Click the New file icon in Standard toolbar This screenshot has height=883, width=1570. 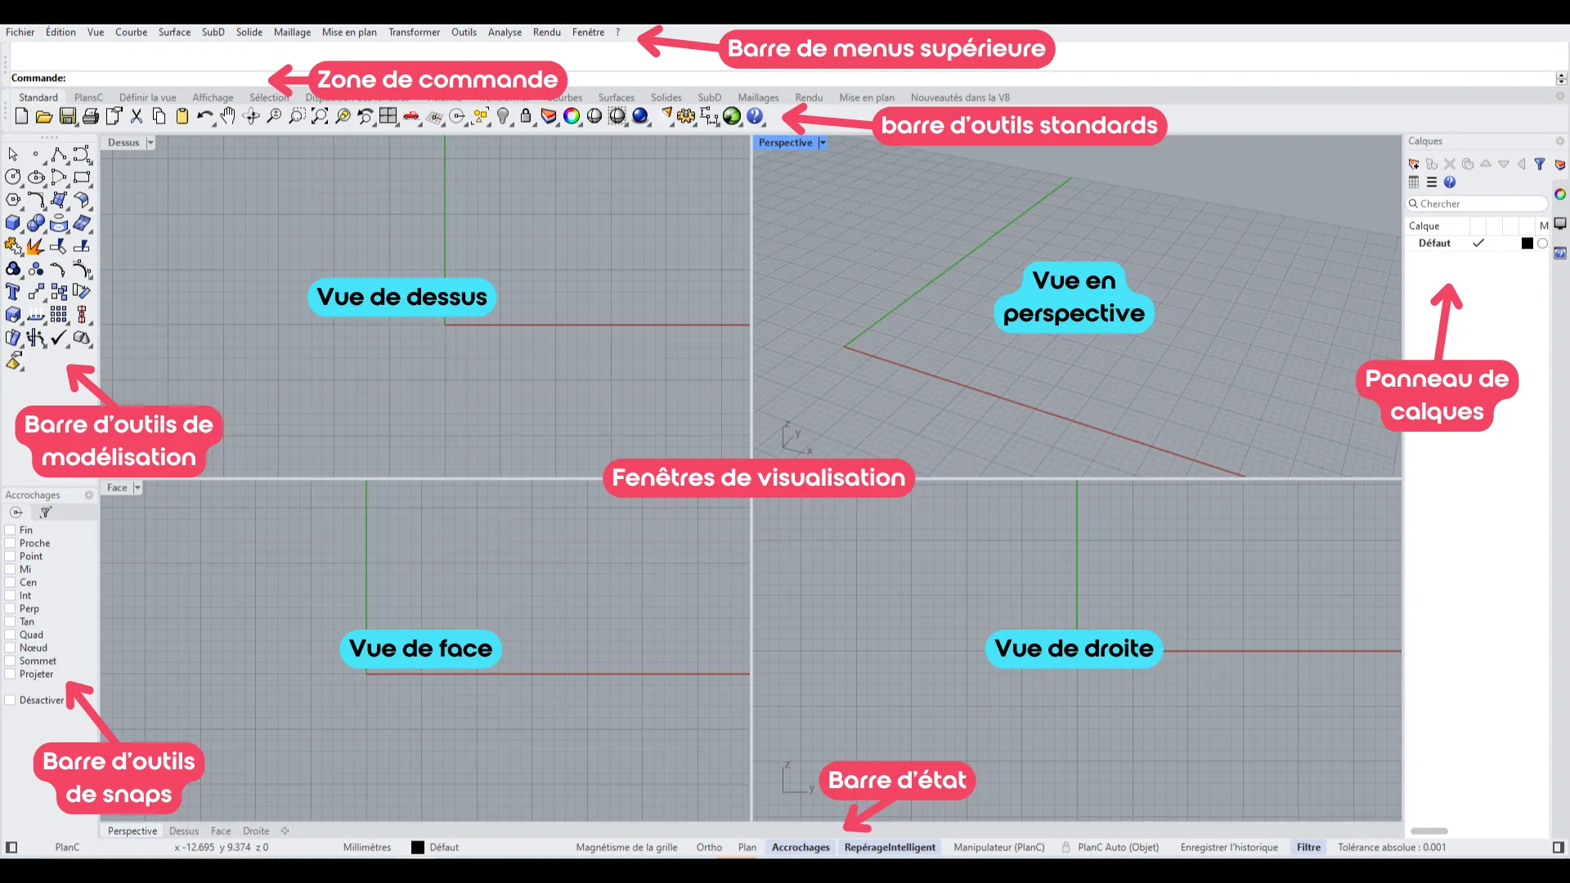[x=22, y=116]
